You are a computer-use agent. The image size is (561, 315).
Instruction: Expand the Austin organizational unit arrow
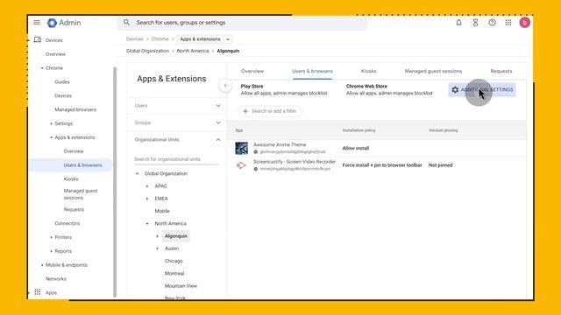click(x=157, y=248)
